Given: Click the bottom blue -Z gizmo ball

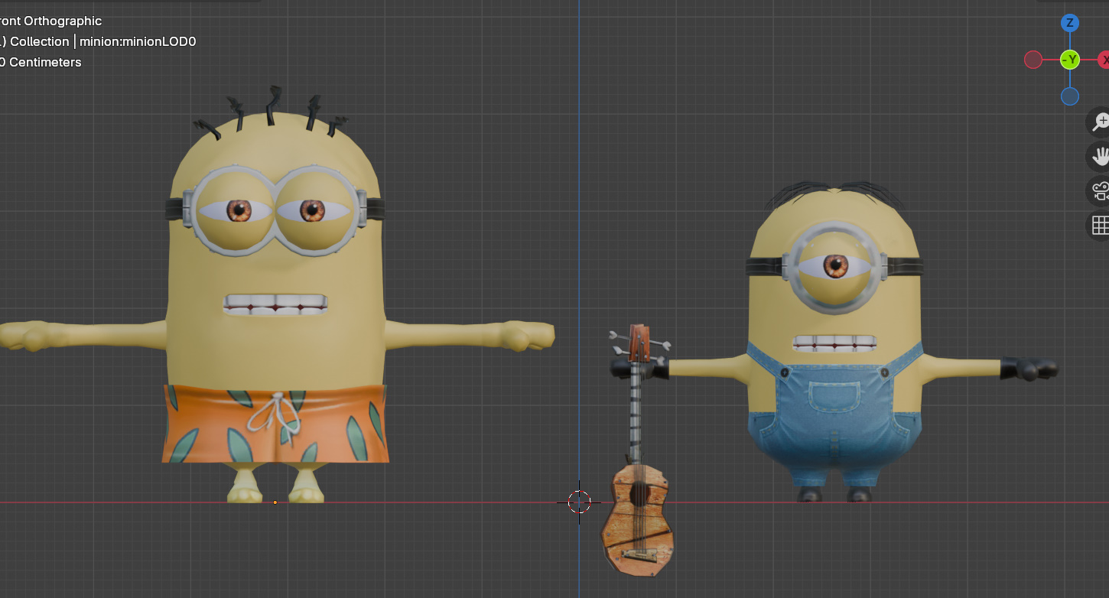Looking at the screenshot, I should (x=1069, y=96).
